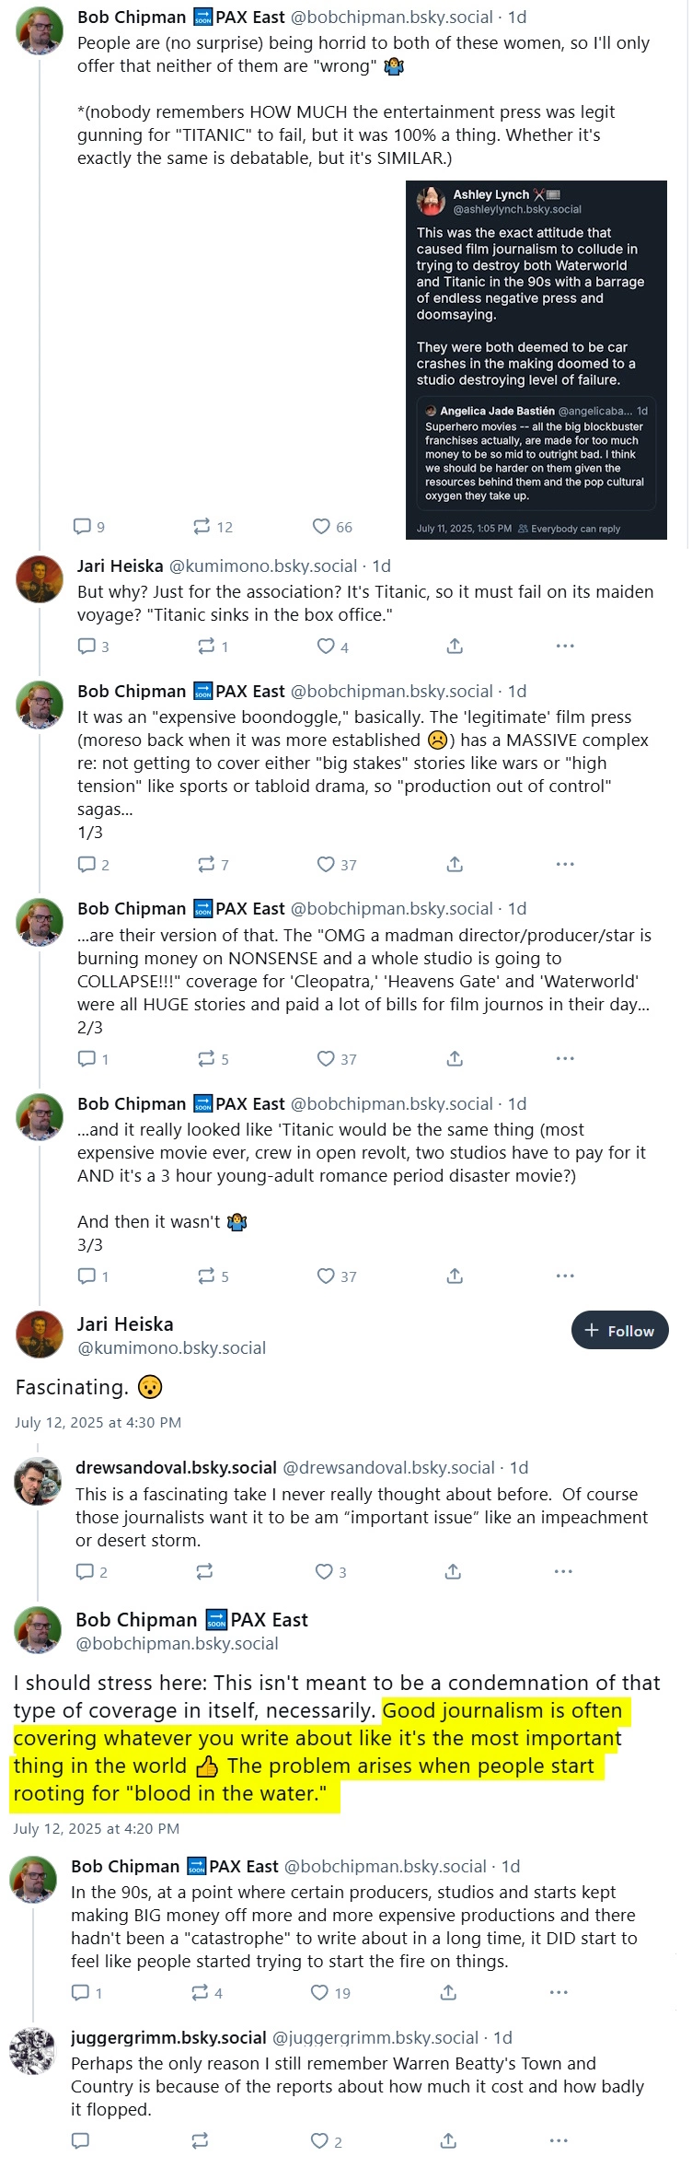The height and width of the screenshot is (2168, 692).
Task: Repost juggergrimm's Town and Country reply
Action: click(x=200, y=2141)
